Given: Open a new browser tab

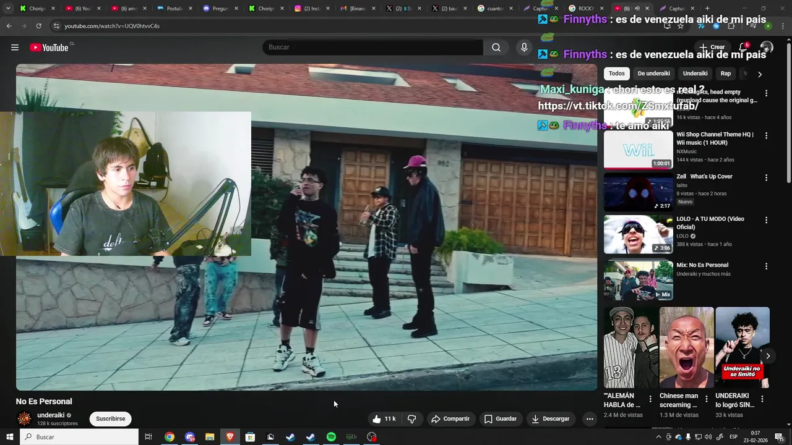Looking at the screenshot, I should pos(707,9).
